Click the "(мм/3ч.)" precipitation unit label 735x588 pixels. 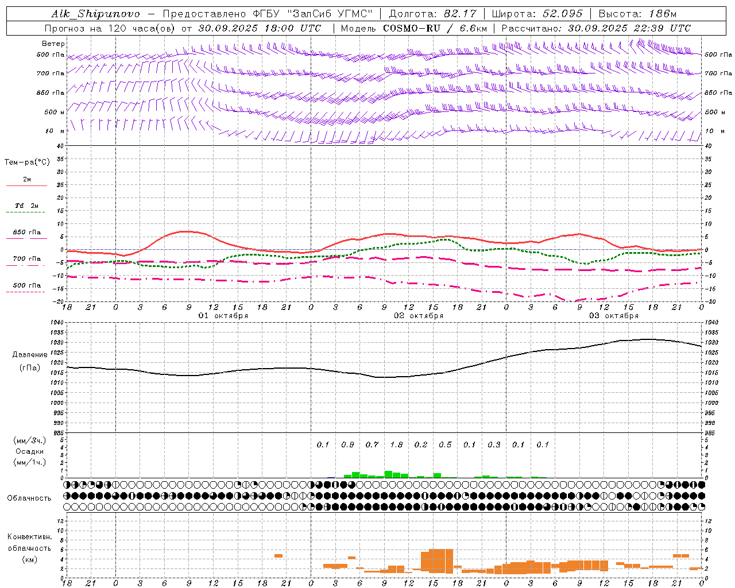(29, 440)
